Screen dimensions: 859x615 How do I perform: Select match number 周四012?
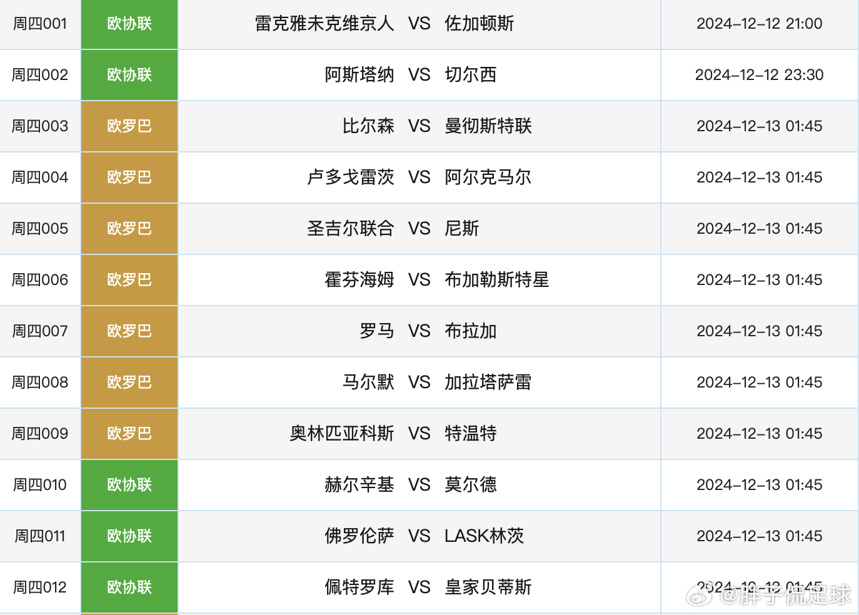(40, 587)
